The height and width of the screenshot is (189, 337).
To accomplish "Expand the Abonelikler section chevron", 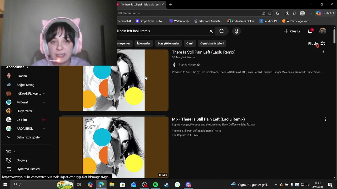I will coord(27,67).
